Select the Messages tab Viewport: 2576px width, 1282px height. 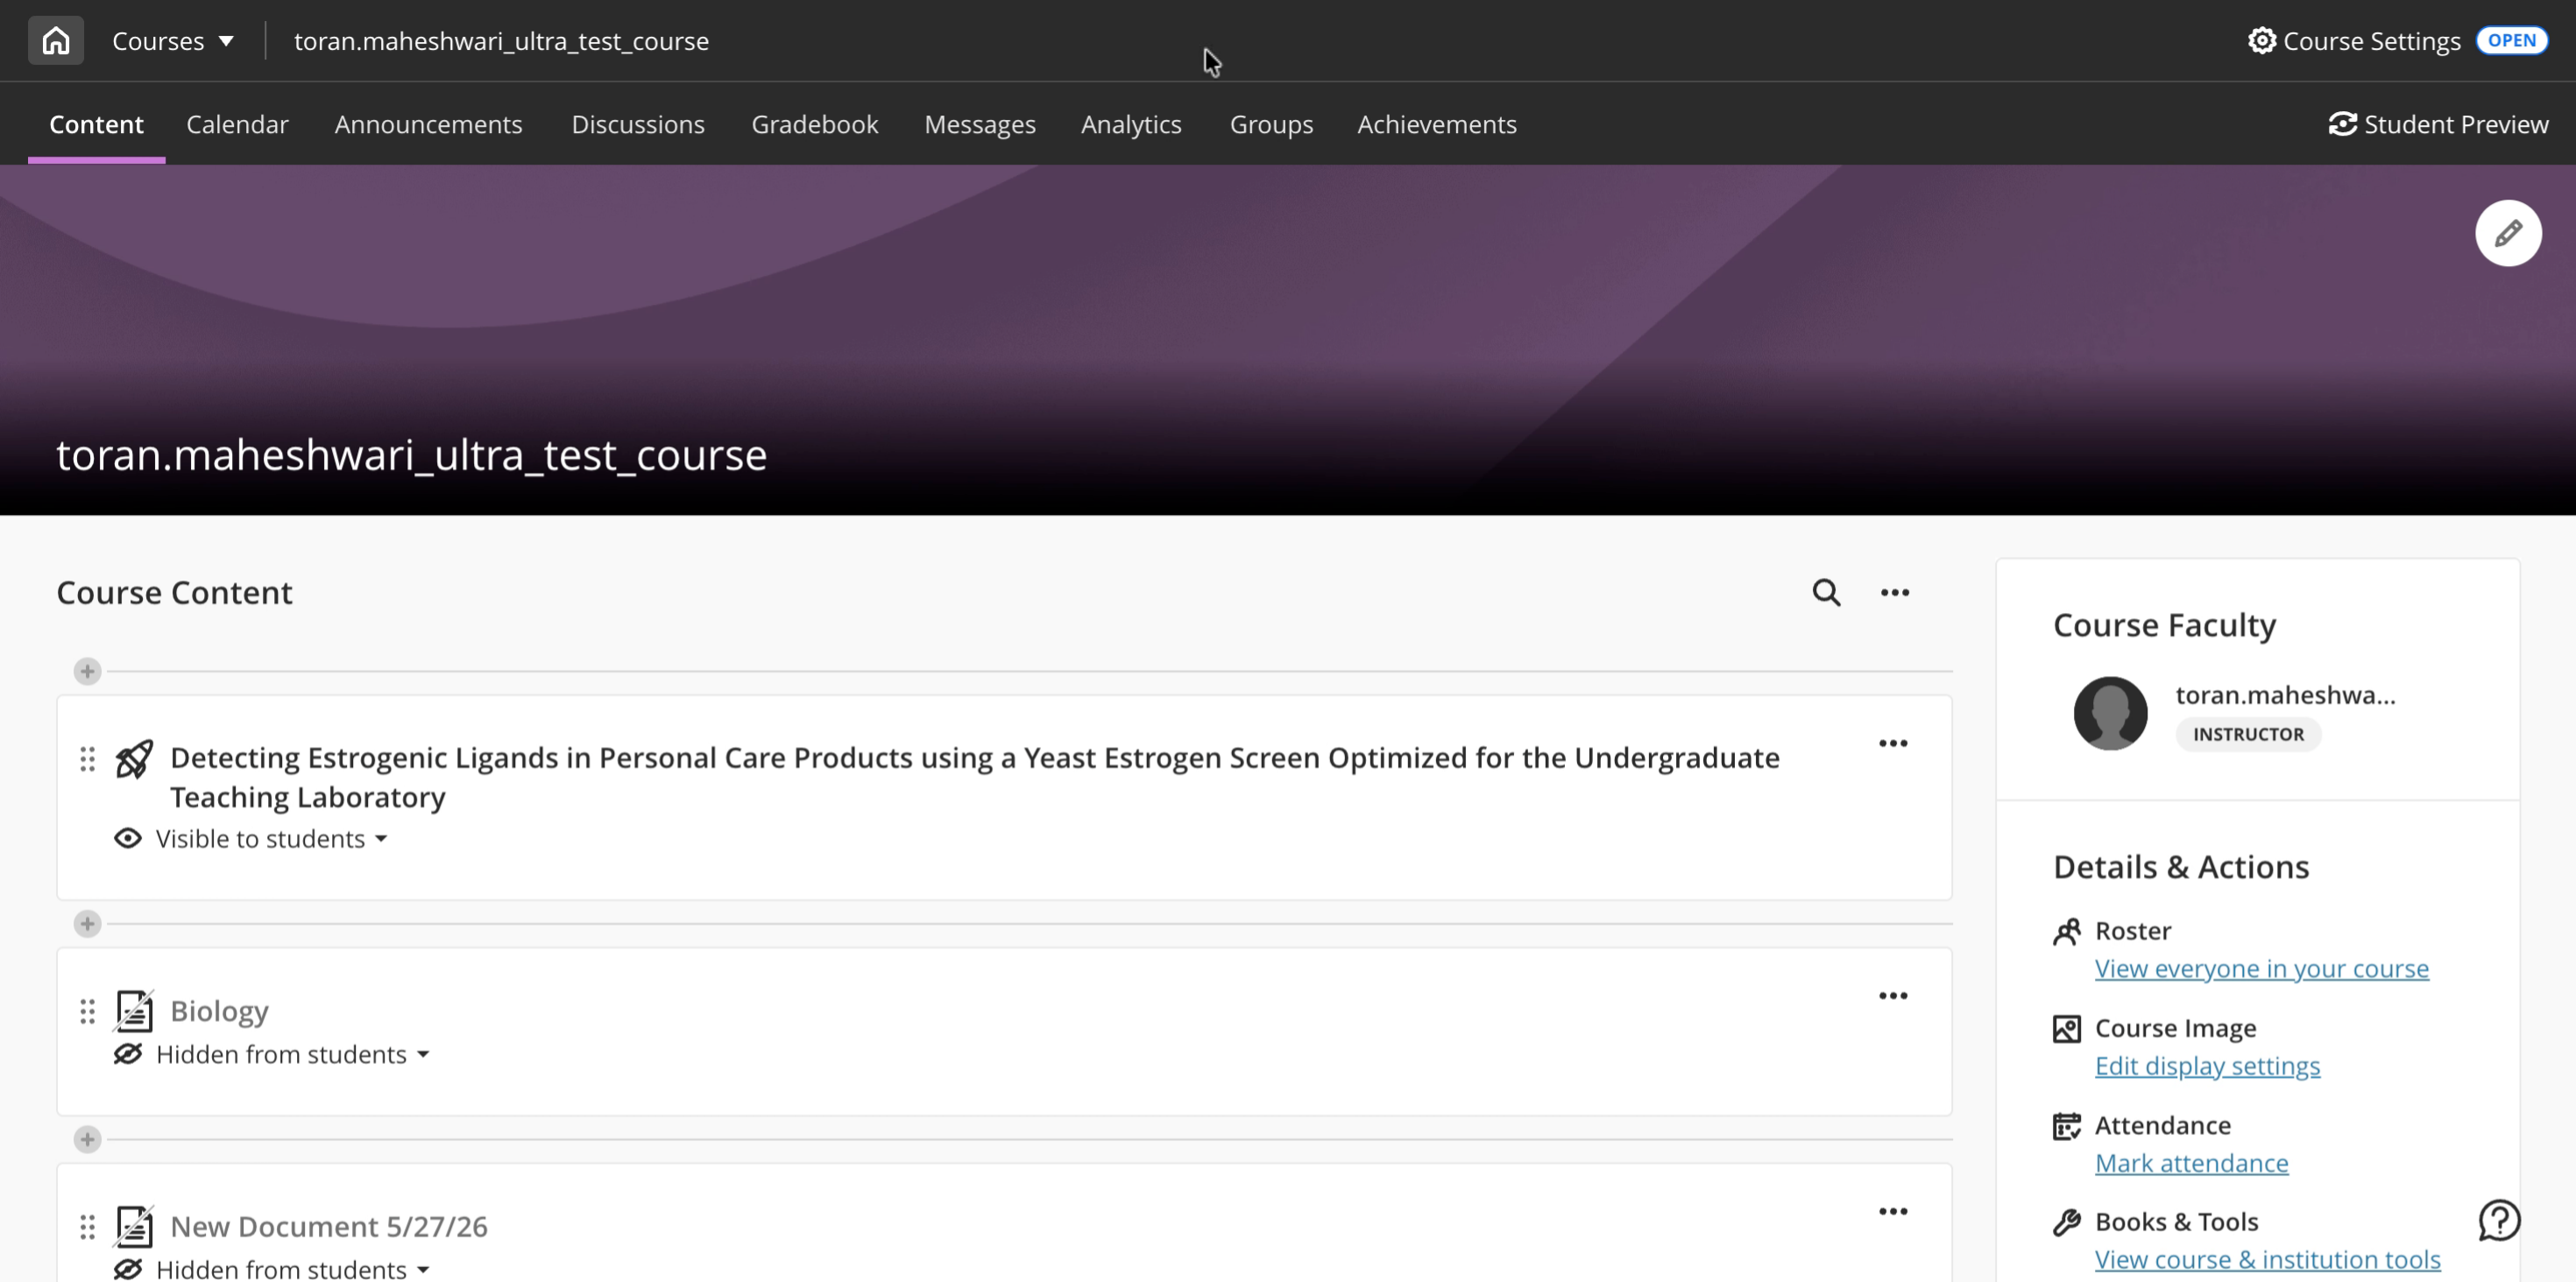[980, 123]
